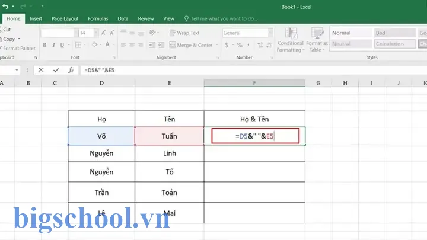427x240 pixels.
Task: Expand the Name Box dropdown arrow
Action: (17, 70)
